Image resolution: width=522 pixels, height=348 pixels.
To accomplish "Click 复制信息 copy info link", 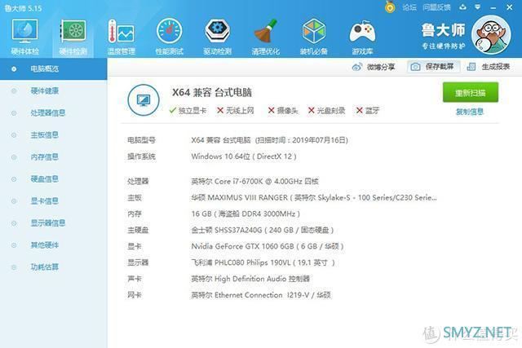I will coord(470,112).
